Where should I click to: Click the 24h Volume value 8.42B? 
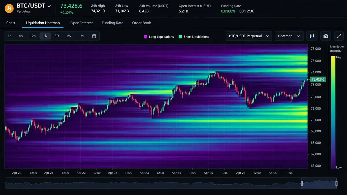[x=144, y=11]
